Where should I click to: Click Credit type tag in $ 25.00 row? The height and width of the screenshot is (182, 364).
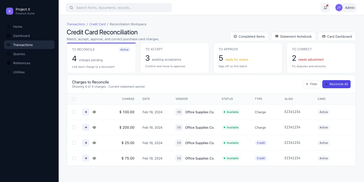point(261,143)
